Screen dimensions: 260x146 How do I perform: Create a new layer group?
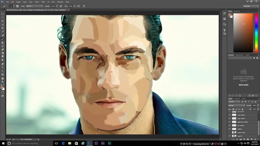[x=248, y=140]
